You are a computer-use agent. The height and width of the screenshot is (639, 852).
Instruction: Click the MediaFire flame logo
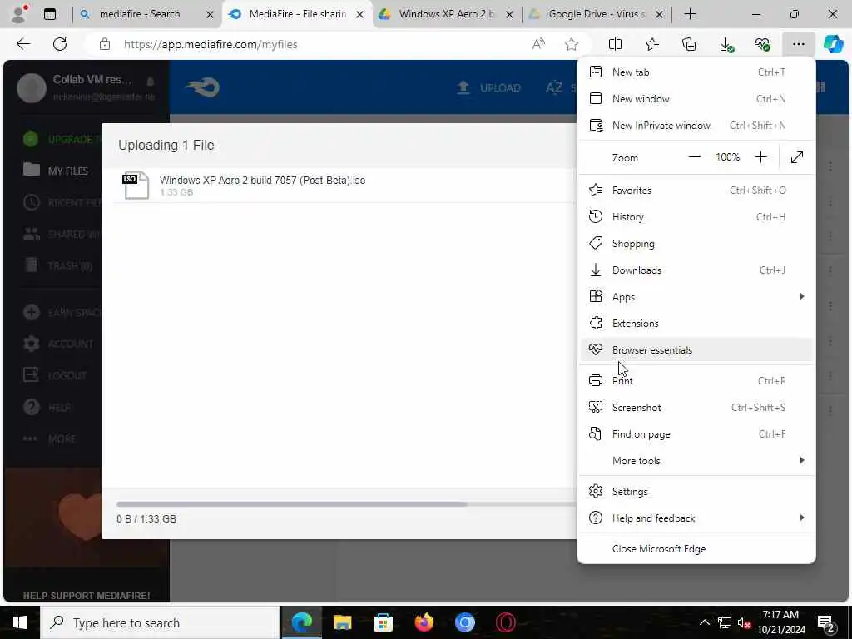click(x=202, y=87)
